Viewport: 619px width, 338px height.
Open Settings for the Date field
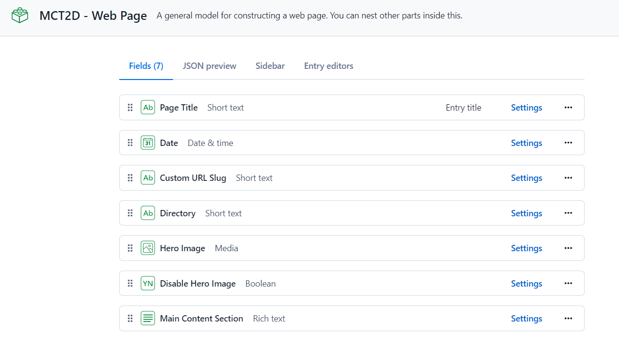pos(526,143)
